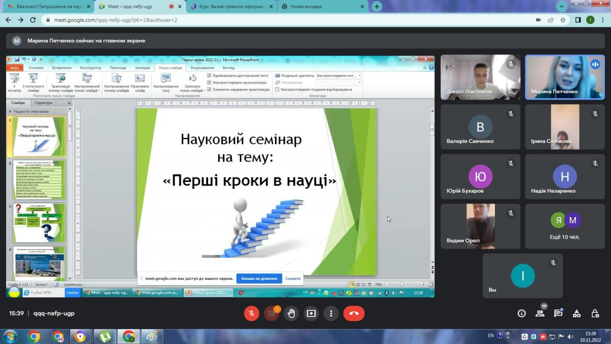Leave the call with the red hang-up button
This screenshot has height=344, width=611.
(x=354, y=313)
